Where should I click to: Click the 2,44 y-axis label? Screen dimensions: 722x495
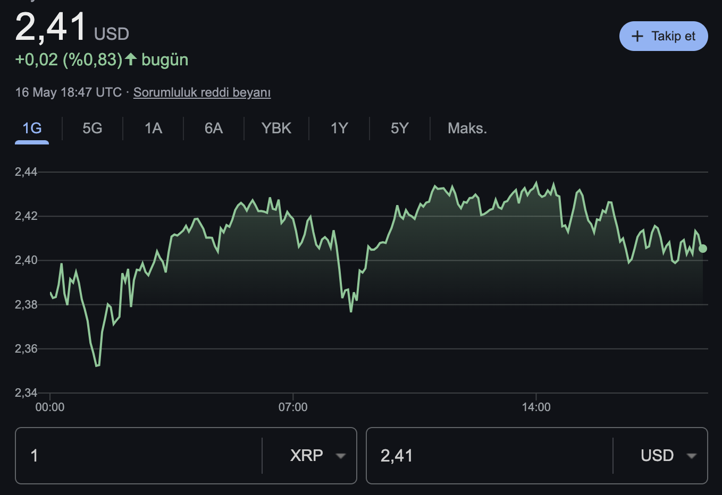(26, 172)
